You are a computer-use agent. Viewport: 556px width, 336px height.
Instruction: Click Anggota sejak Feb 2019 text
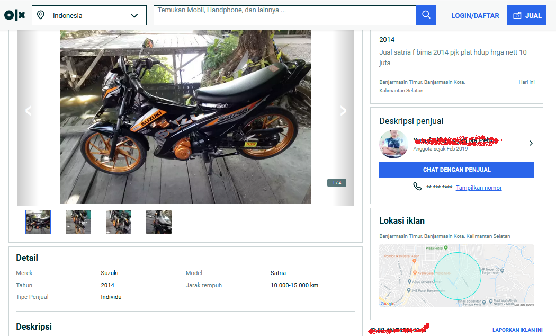(441, 149)
